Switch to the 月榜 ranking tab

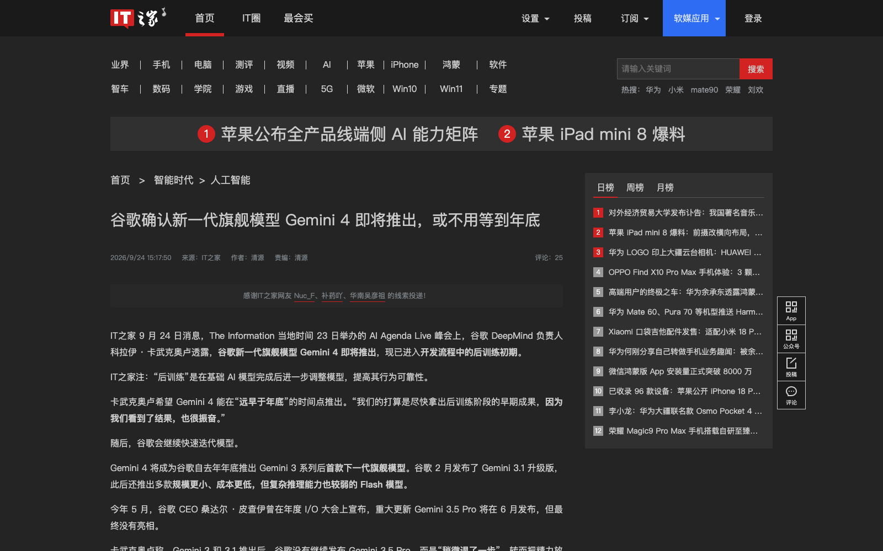tap(665, 187)
